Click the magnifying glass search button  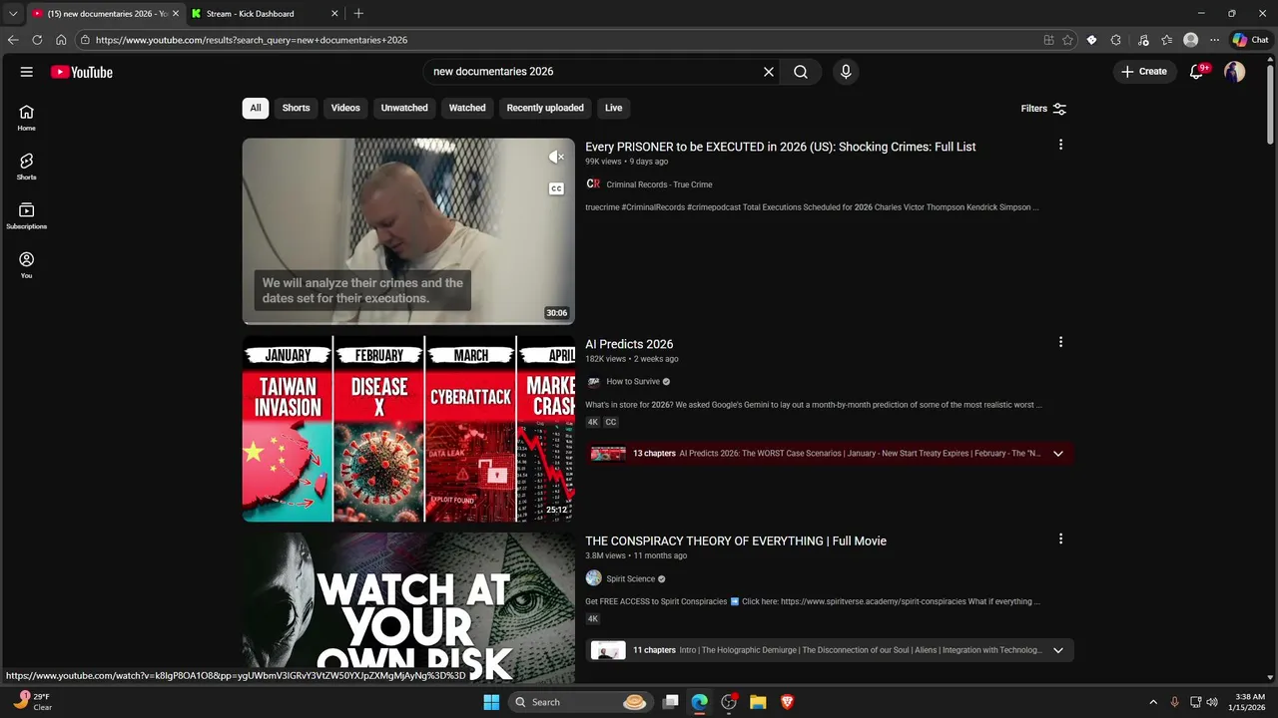(x=801, y=72)
